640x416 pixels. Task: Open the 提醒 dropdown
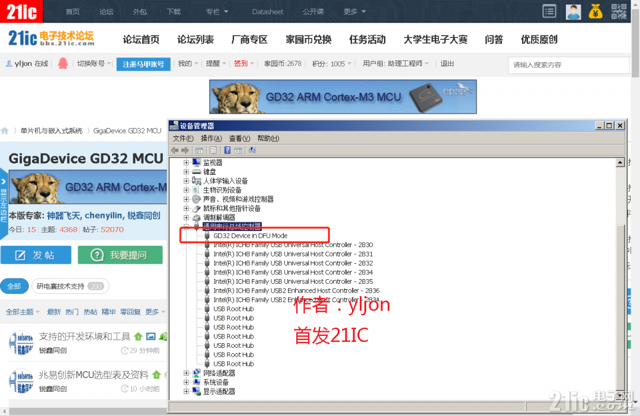pyautogui.click(x=216, y=63)
